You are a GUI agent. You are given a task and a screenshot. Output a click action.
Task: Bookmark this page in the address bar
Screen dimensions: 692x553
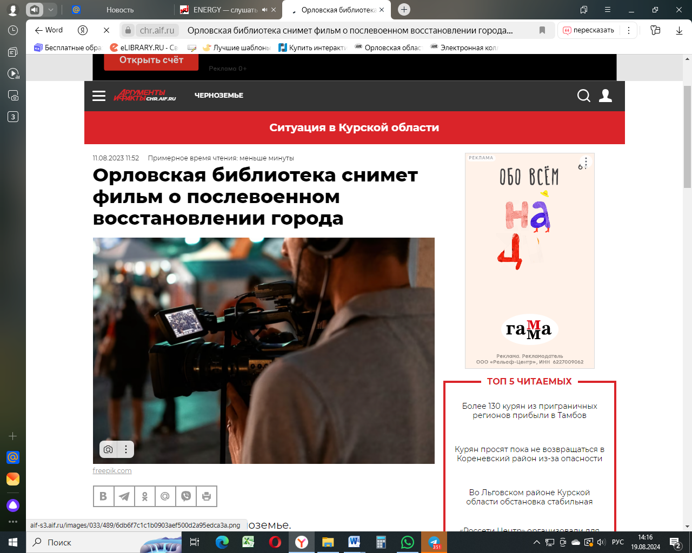pyautogui.click(x=542, y=30)
